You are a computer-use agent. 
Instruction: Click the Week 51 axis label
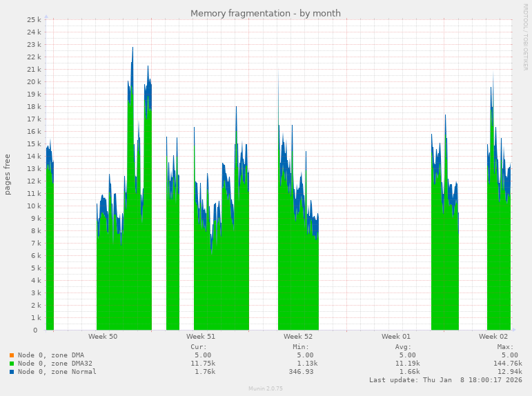(x=201, y=336)
